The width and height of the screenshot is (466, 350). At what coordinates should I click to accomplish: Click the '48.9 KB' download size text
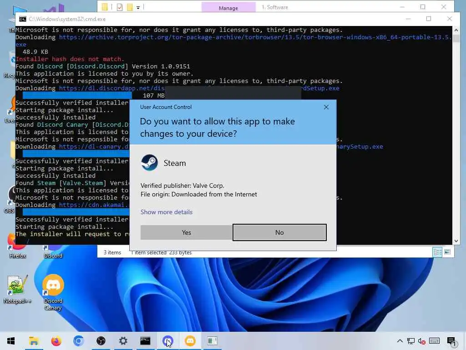[35, 52]
